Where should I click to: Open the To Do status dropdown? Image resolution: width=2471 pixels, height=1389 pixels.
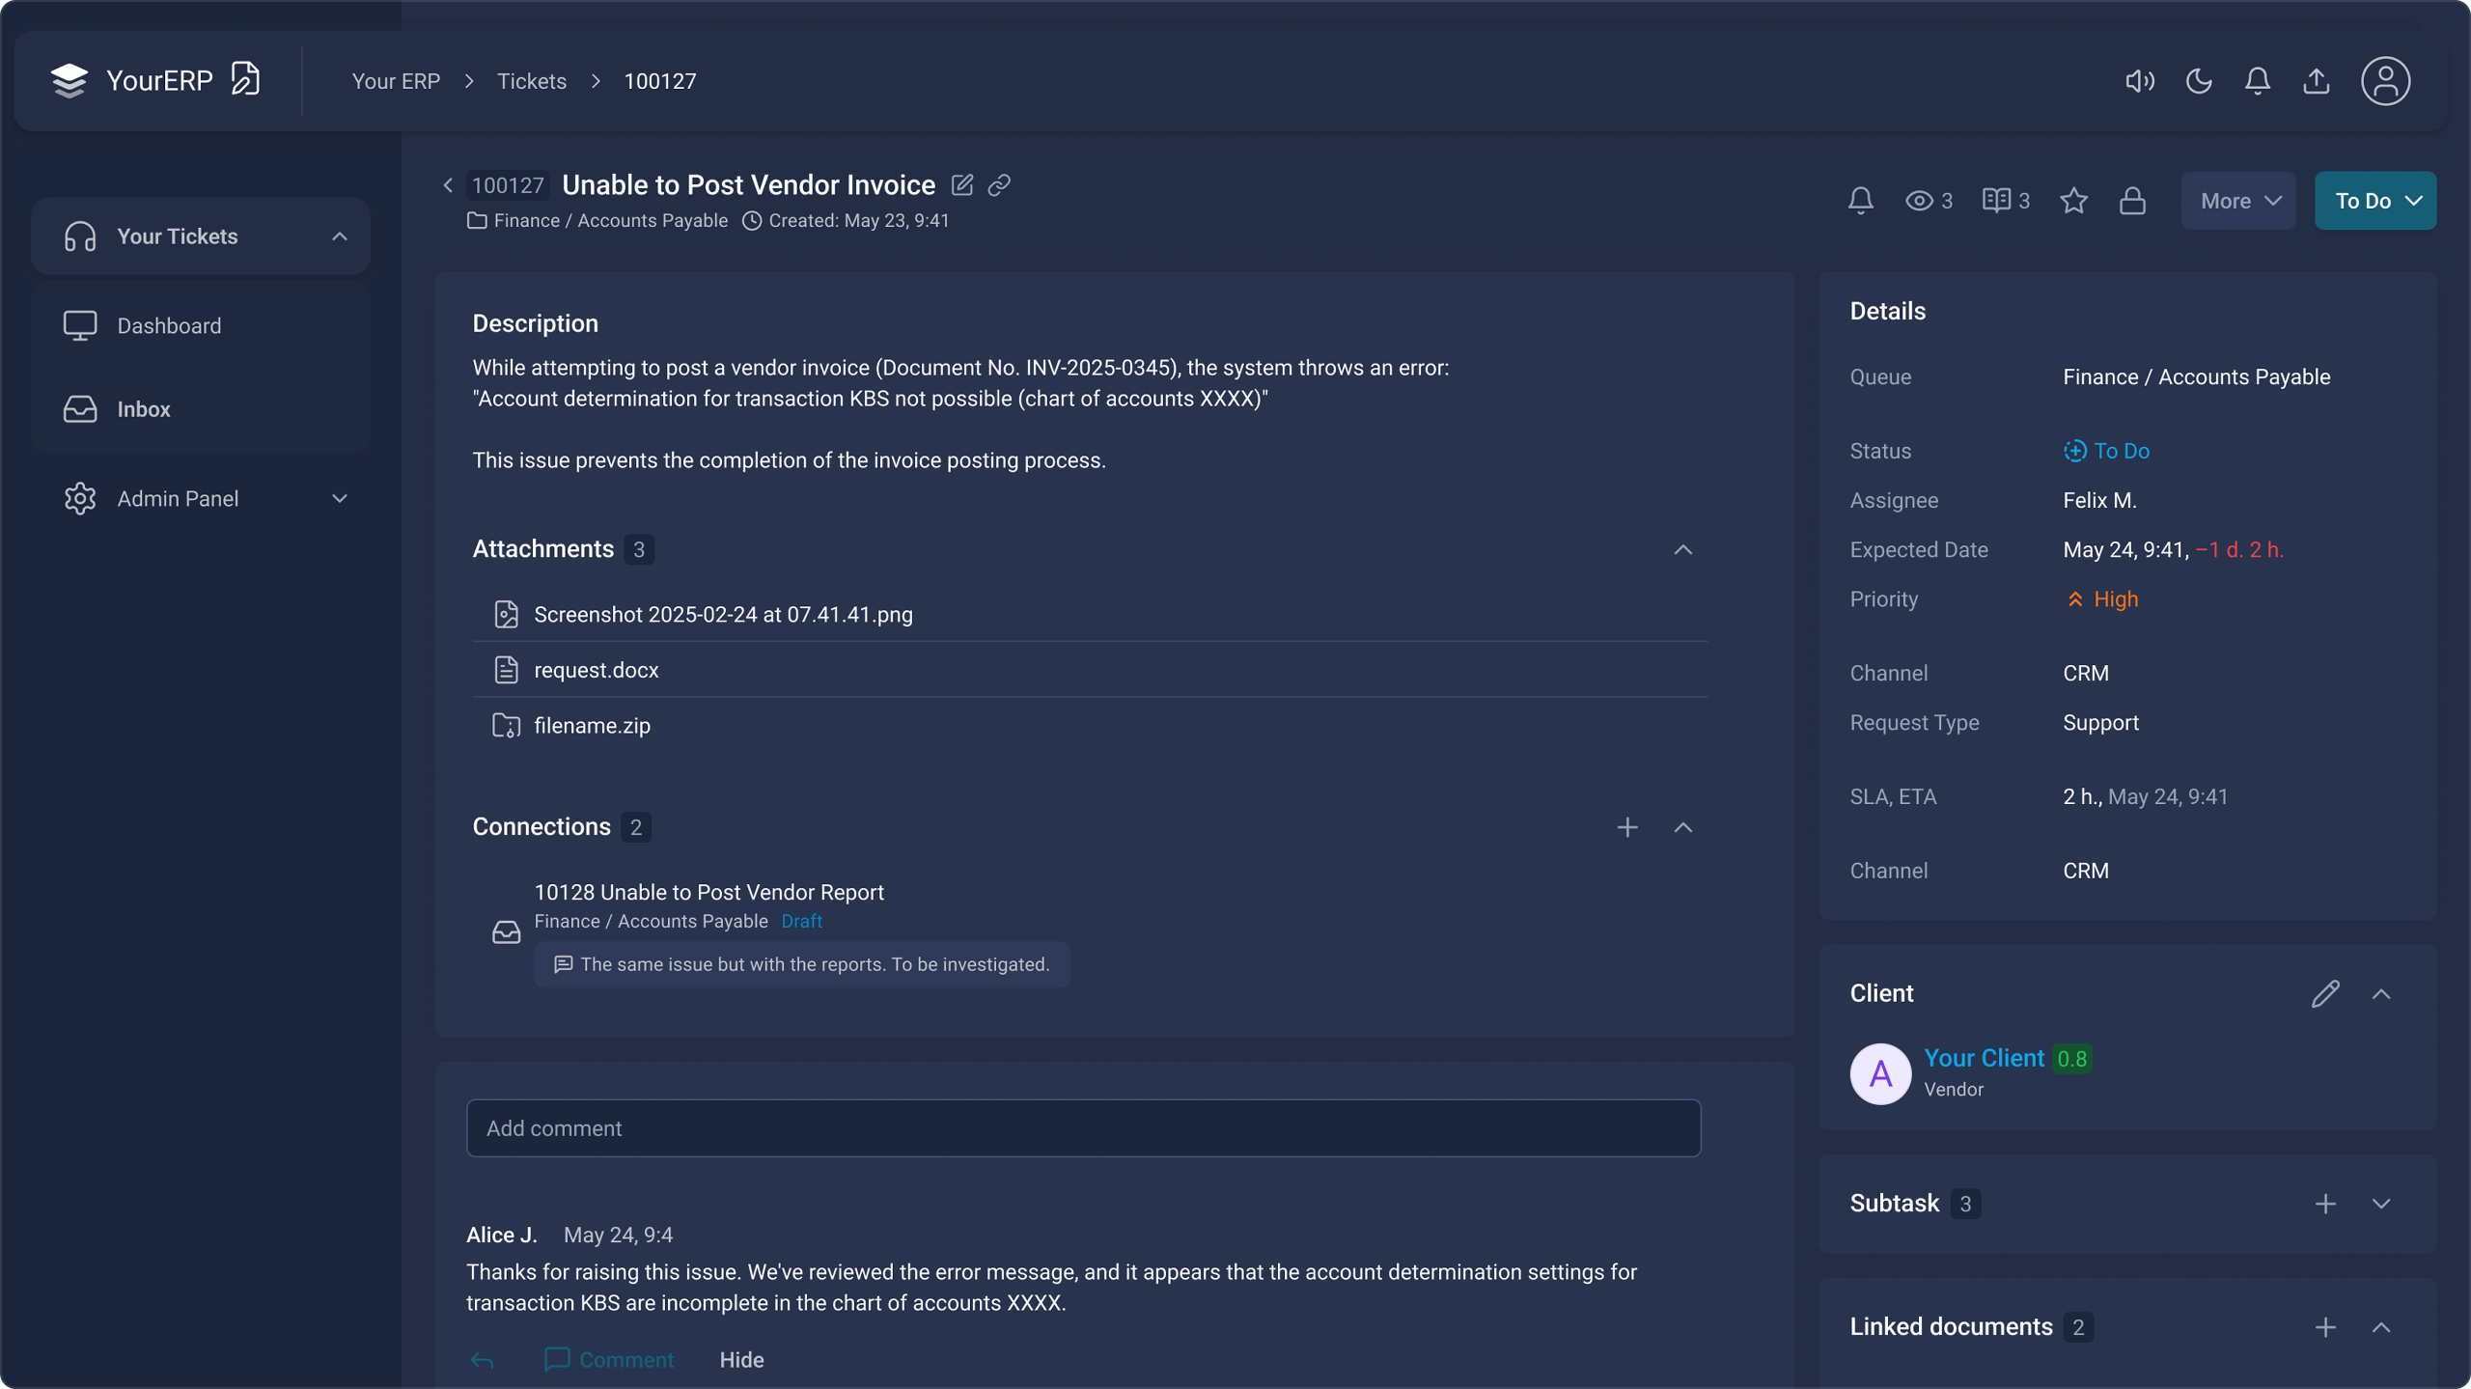pyautogui.click(x=2374, y=201)
